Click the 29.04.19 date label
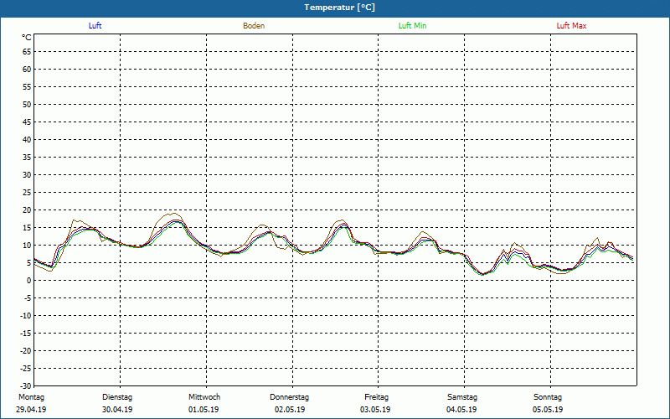Viewport: 670px width, 419px height. pos(31,410)
